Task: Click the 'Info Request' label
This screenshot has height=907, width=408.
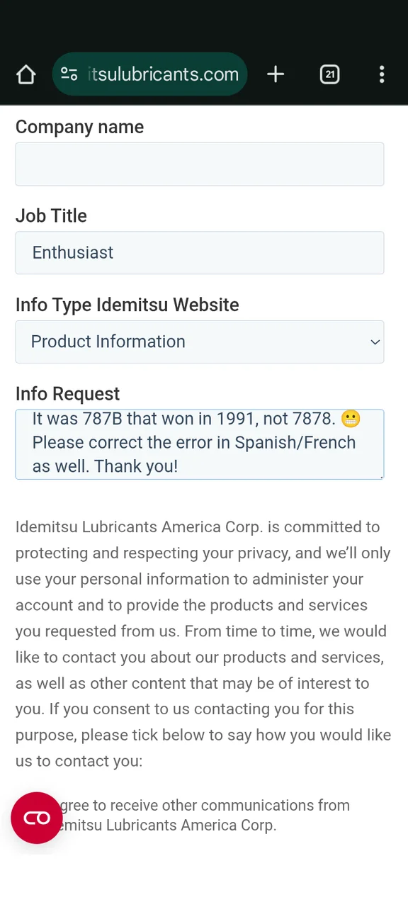Action: coord(67,393)
